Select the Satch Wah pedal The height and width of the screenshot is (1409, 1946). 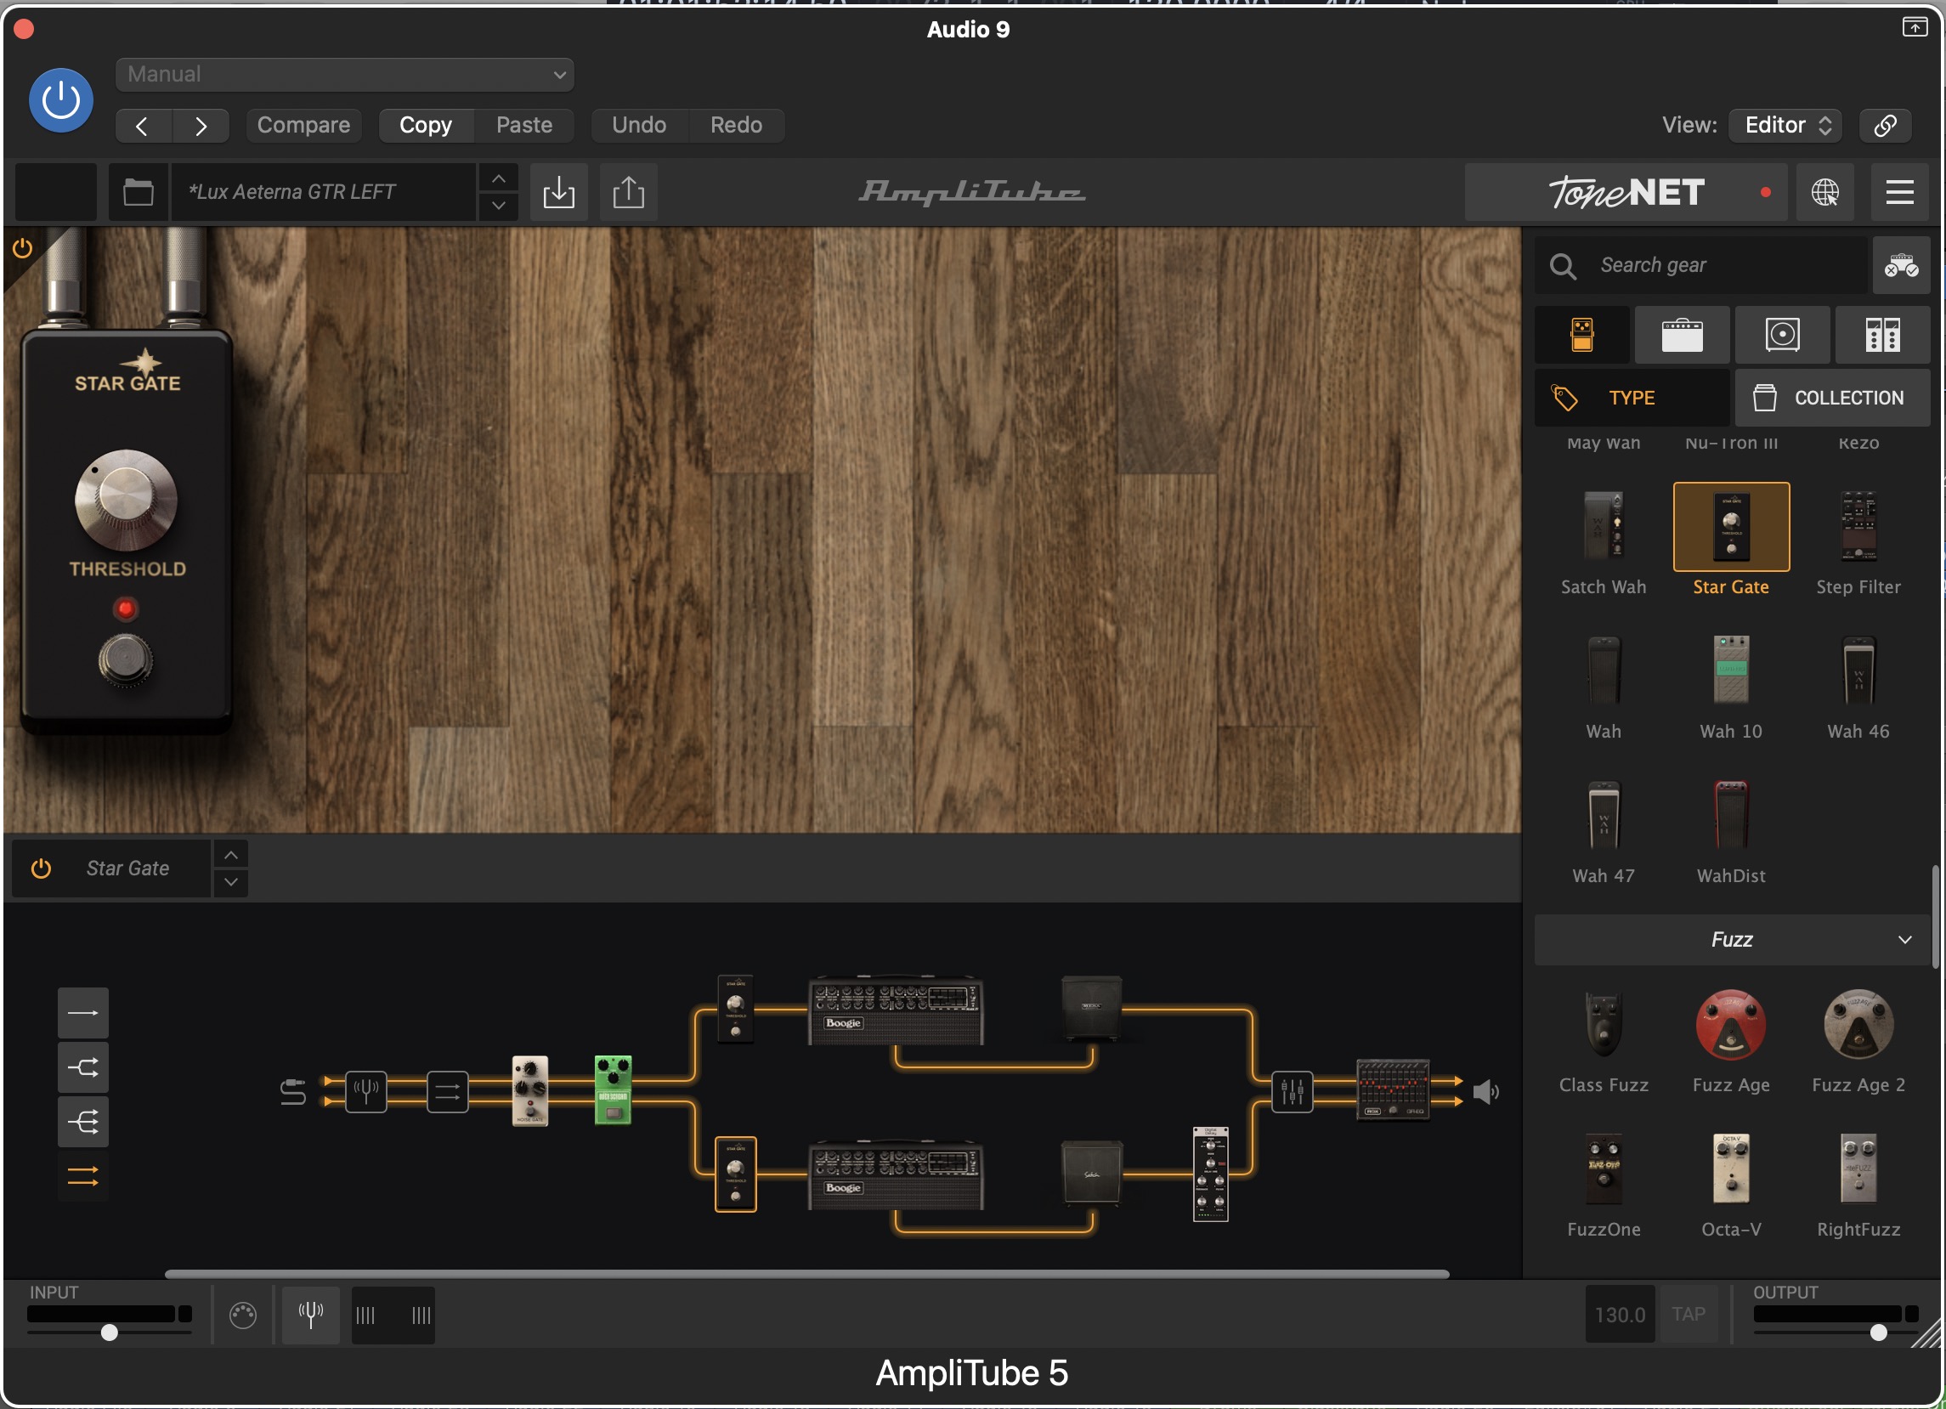pyautogui.click(x=1603, y=527)
